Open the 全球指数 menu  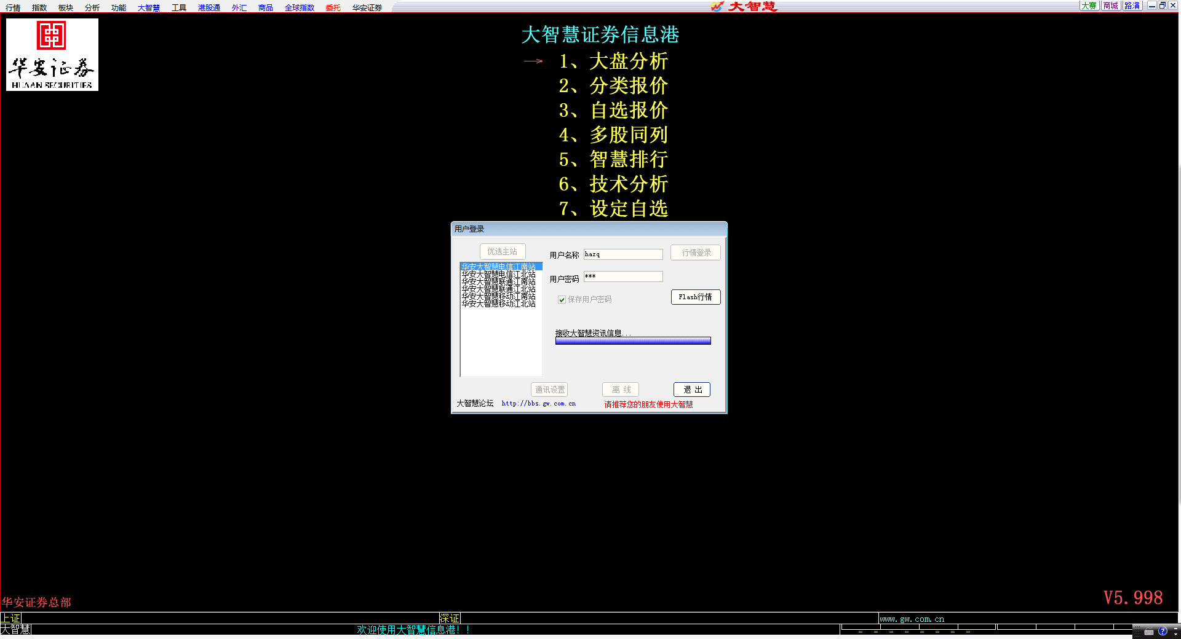(300, 7)
